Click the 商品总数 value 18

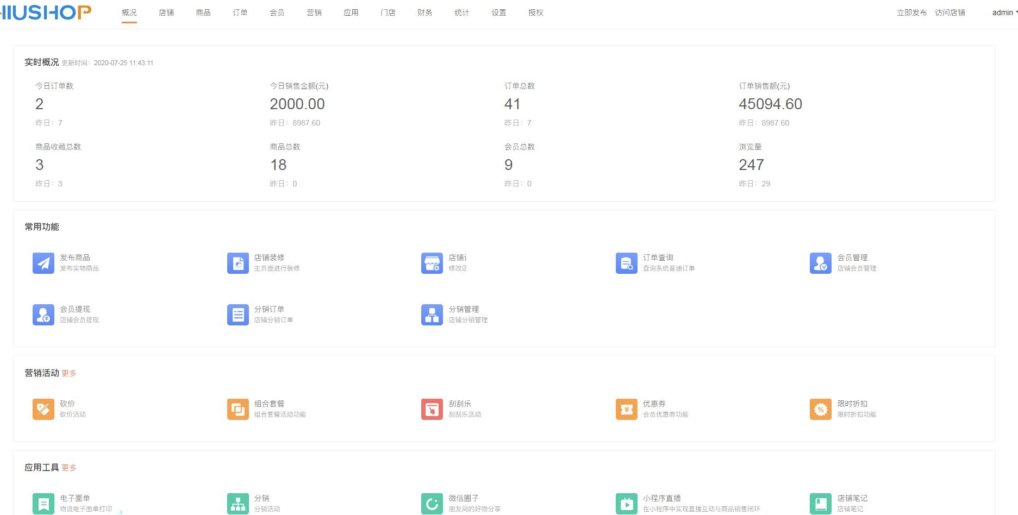point(278,165)
